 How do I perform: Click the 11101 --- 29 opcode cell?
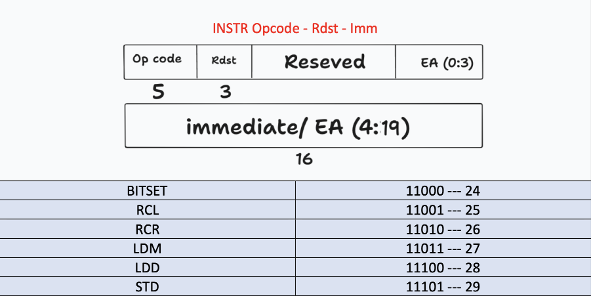443,287
